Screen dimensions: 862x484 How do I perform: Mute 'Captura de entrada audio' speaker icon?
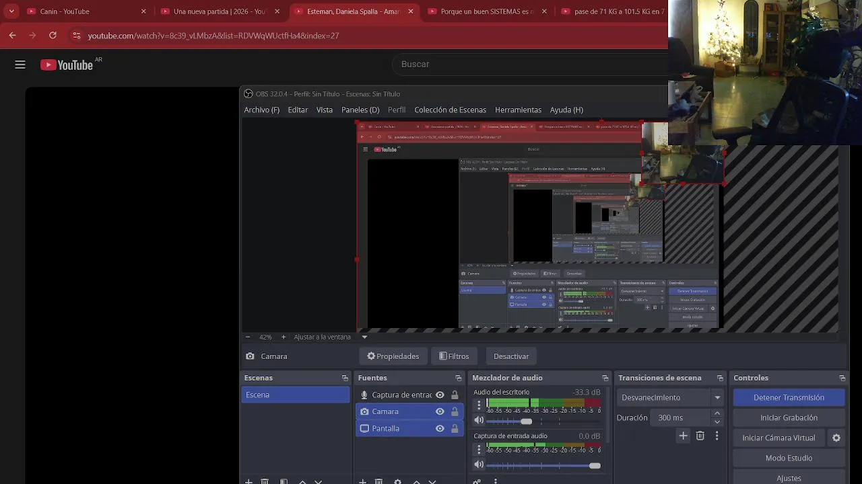point(479,465)
